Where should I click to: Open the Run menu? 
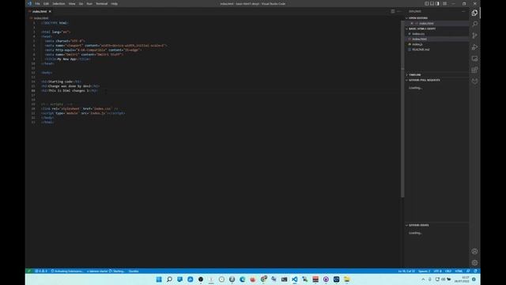(89, 3)
